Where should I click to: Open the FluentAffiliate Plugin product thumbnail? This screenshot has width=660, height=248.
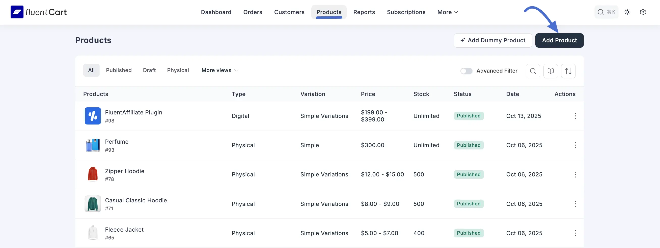[x=93, y=116]
